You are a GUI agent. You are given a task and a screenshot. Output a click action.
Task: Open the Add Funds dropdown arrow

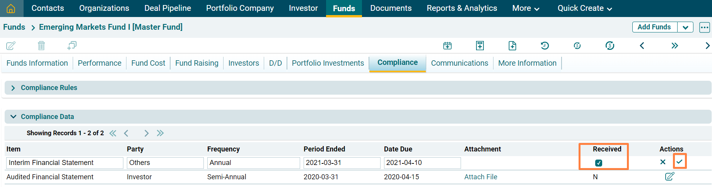685,27
